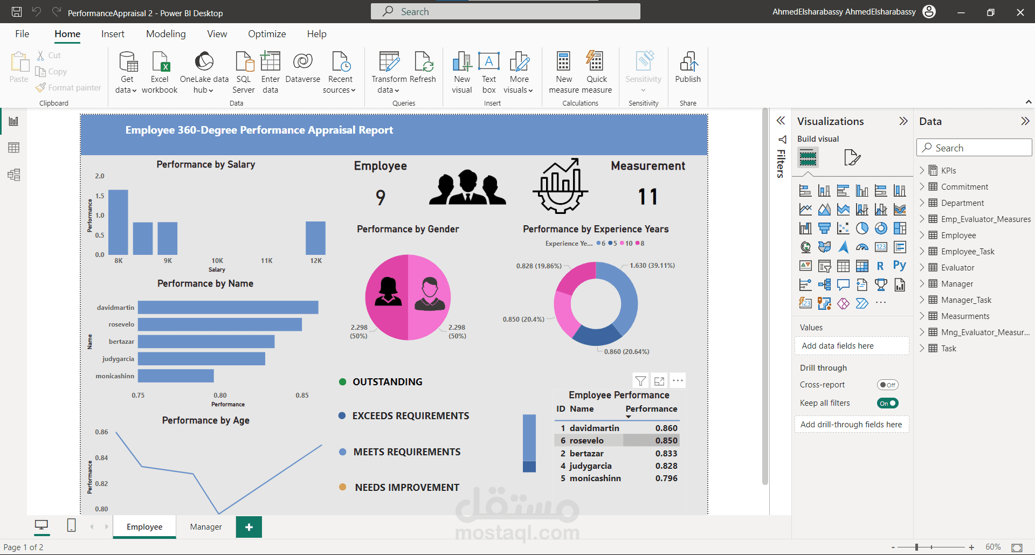Image resolution: width=1035 pixels, height=555 pixels.
Task: Expand the Department table
Action: (922, 203)
